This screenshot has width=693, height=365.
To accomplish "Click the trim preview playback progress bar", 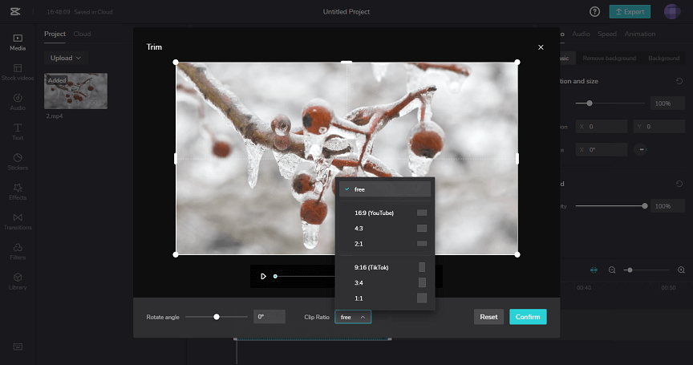I will coord(305,276).
